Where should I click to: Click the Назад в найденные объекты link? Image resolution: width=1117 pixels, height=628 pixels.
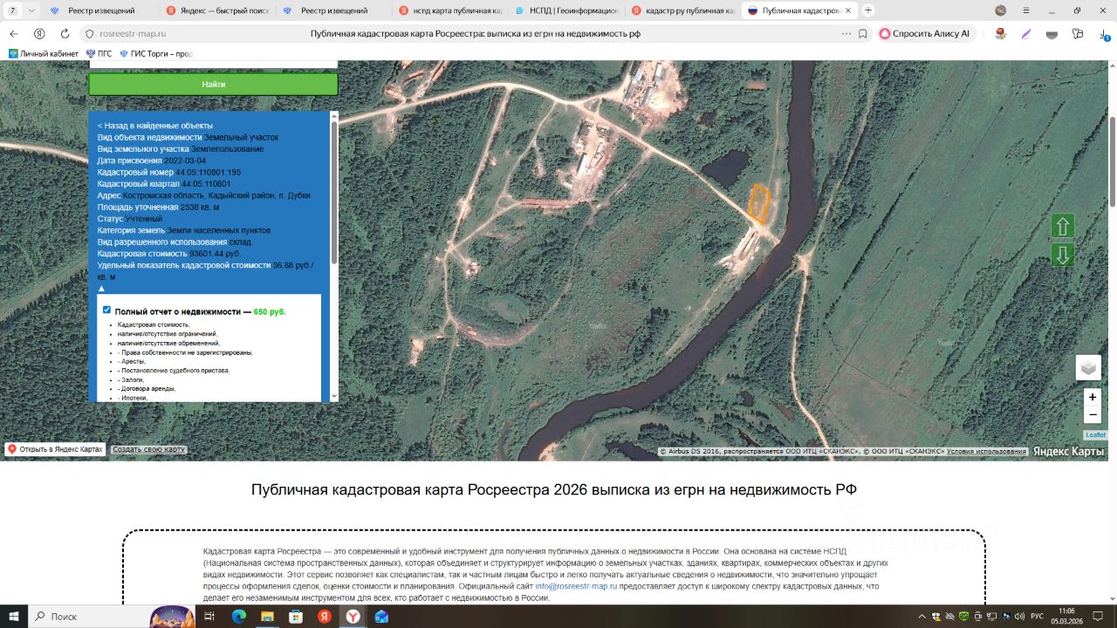(x=154, y=126)
